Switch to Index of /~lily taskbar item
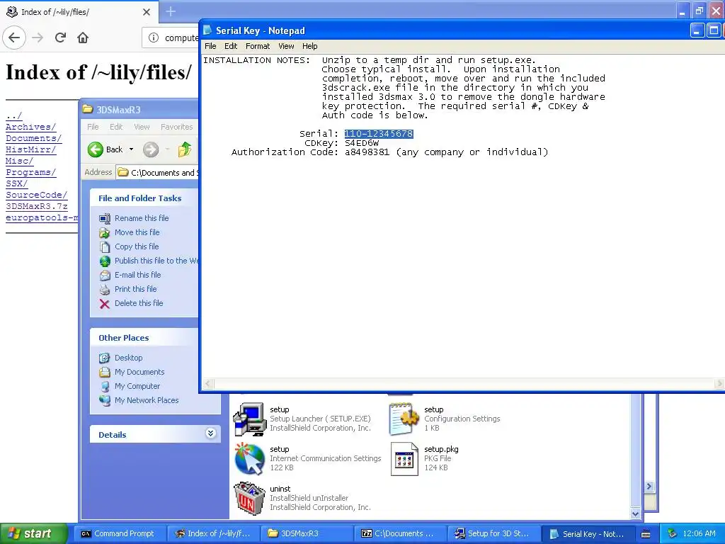The height and width of the screenshot is (544, 725). click(212, 533)
